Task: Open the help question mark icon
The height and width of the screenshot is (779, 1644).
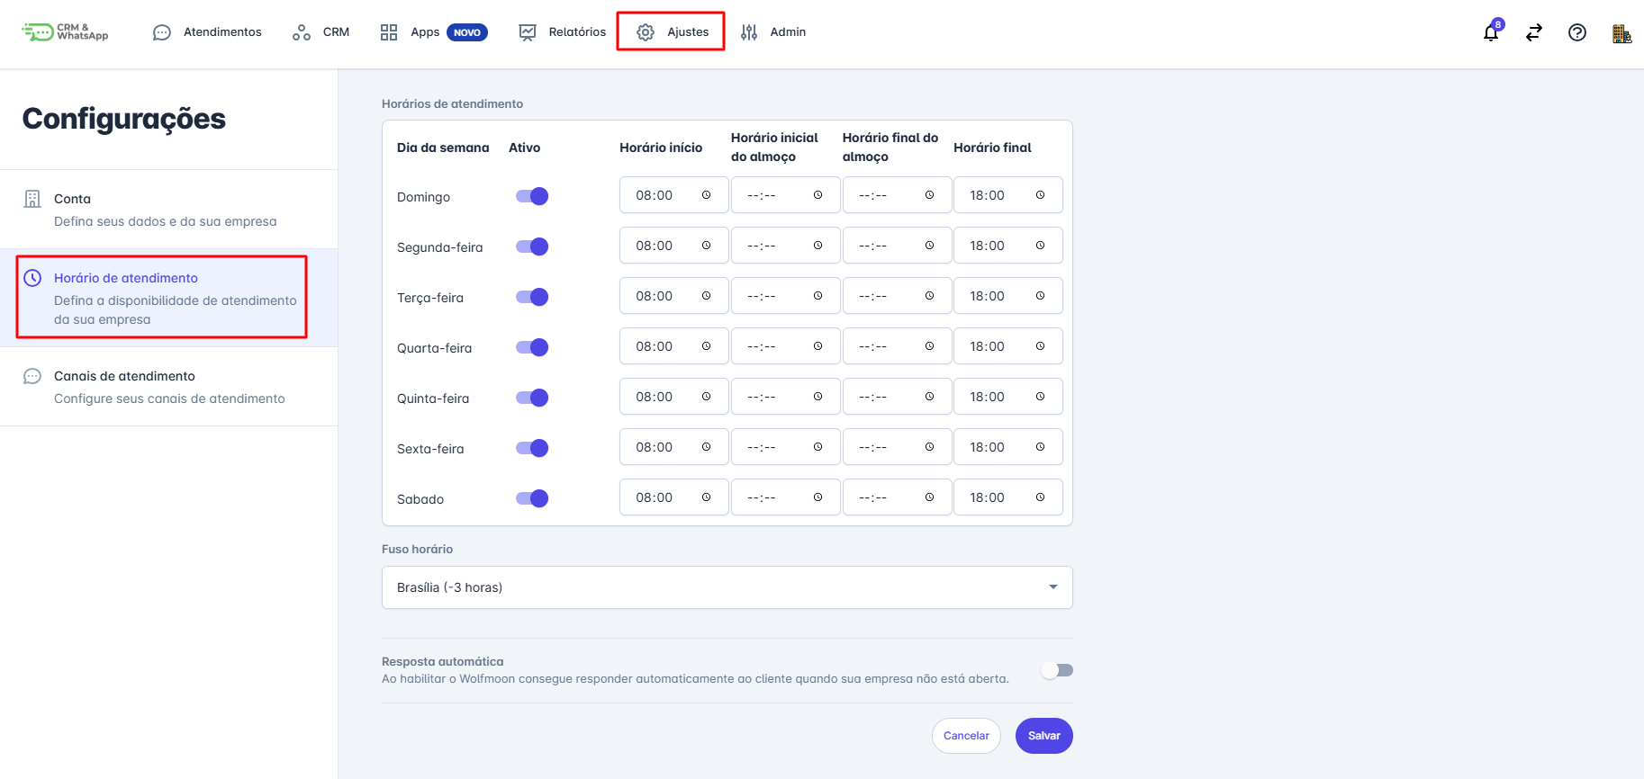Action: click(x=1577, y=33)
